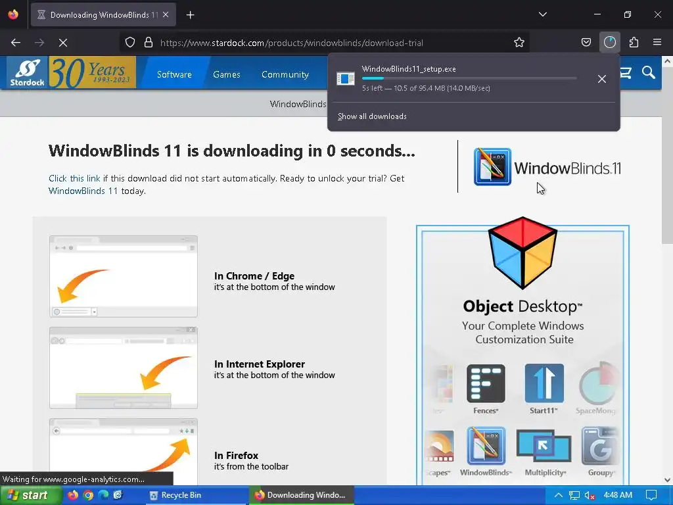673x505 pixels.
Task: Click the Chrome / Edge instruction thumbnail
Action: 124,276
